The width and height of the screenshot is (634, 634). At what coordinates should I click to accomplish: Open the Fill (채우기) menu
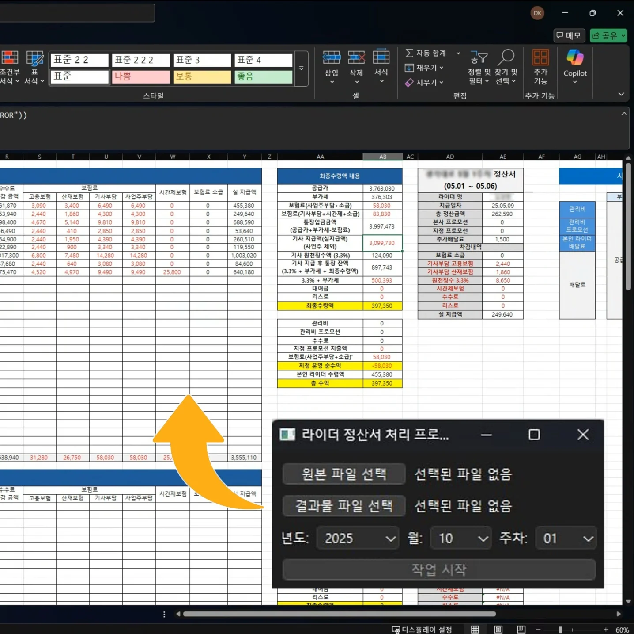(x=424, y=68)
